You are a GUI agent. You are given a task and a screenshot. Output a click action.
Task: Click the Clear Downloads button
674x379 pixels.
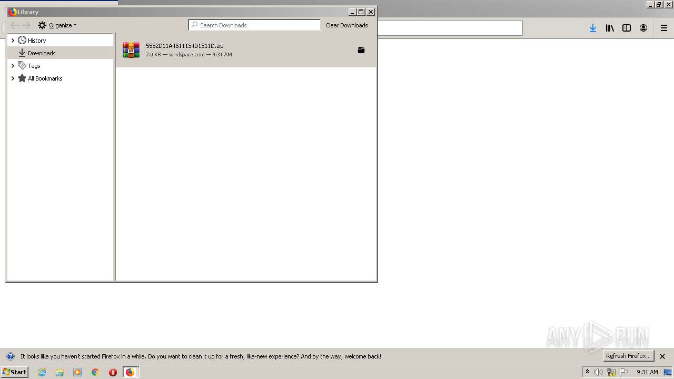tap(346, 25)
